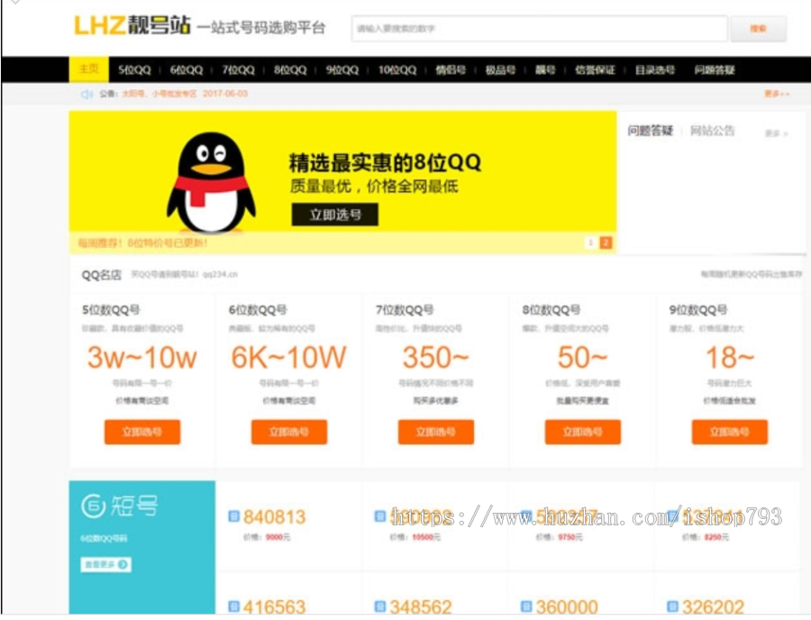Click 更多>> link in announcement bar
The width and height of the screenshot is (811, 620).
point(777,94)
